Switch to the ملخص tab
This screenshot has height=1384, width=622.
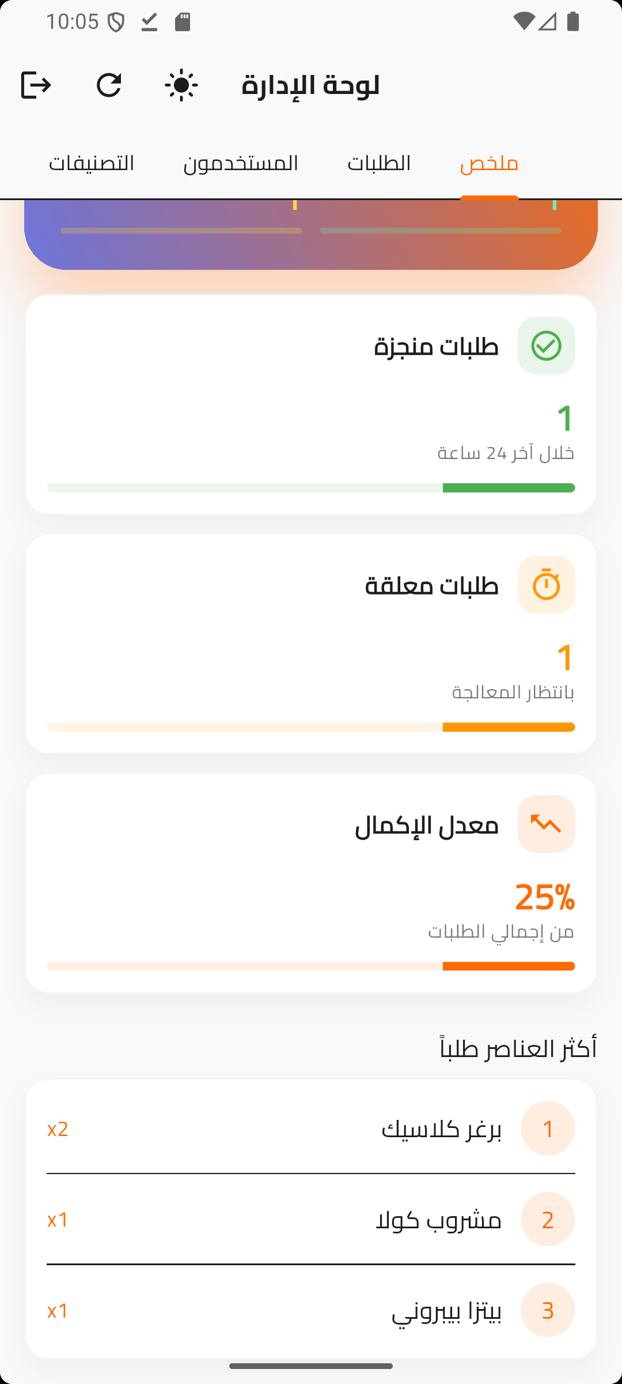[489, 164]
